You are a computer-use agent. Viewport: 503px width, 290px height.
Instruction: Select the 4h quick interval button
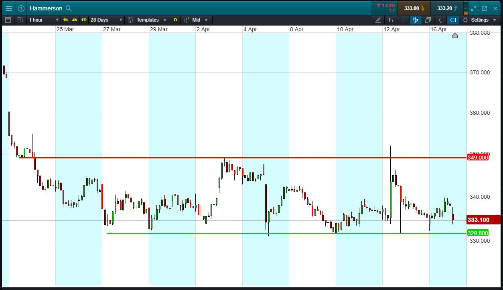[75, 20]
